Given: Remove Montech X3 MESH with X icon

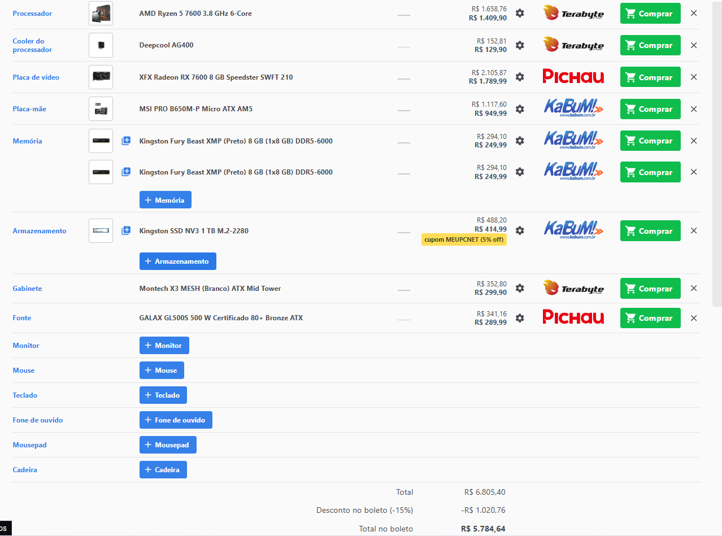Looking at the screenshot, I should 694,288.
